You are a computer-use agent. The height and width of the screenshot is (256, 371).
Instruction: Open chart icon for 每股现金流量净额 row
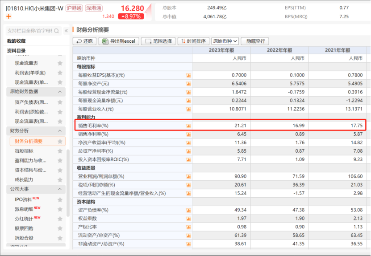point(188,101)
